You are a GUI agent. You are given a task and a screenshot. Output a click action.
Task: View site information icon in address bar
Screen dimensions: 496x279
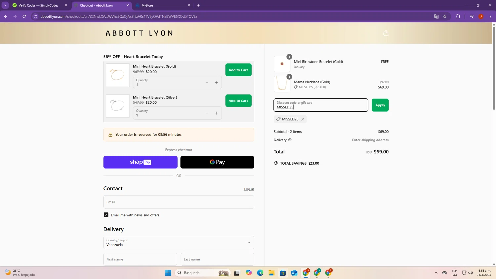point(35,16)
